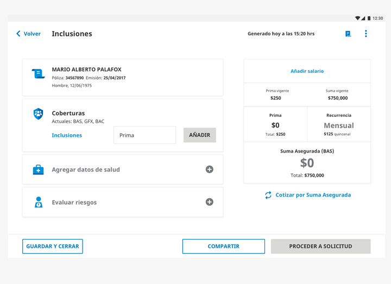The width and height of the screenshot is (391, 284).
Task: Click the refresh arrows icon by Cotizar
Action: [x=268, y=195]
